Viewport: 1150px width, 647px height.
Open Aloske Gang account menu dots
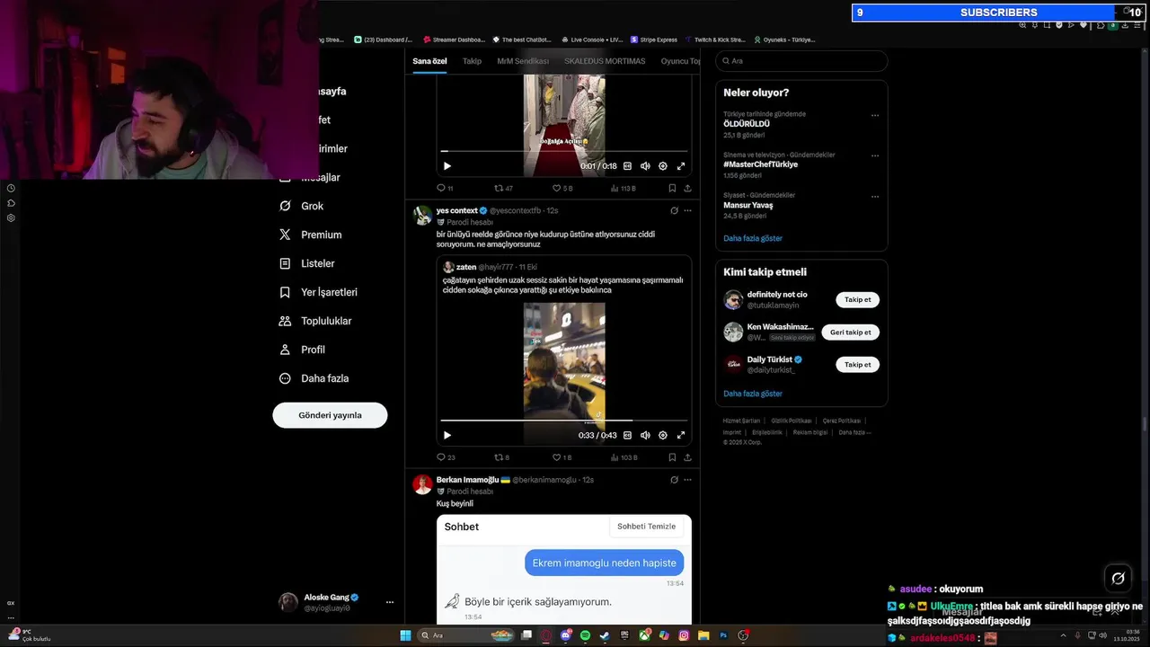(x=390, y=602)
